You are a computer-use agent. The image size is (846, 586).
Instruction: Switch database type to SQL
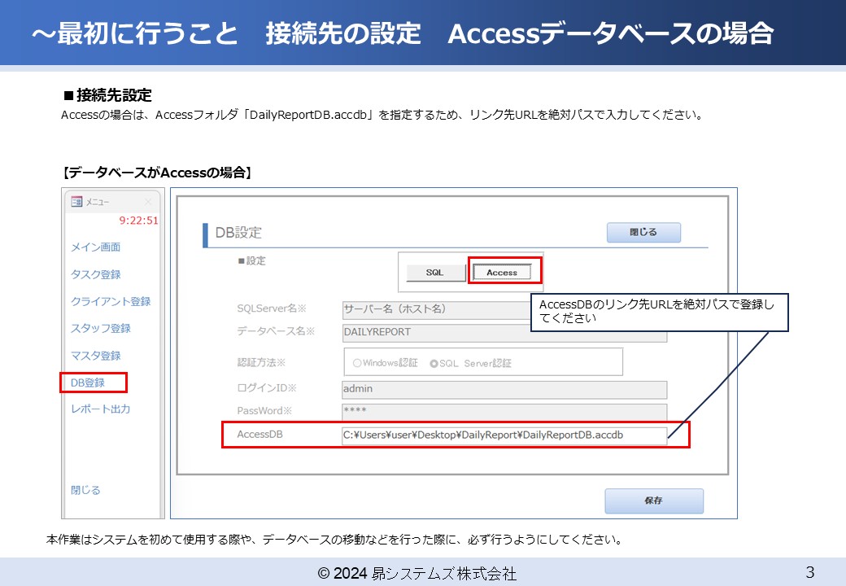pos(434,273)
